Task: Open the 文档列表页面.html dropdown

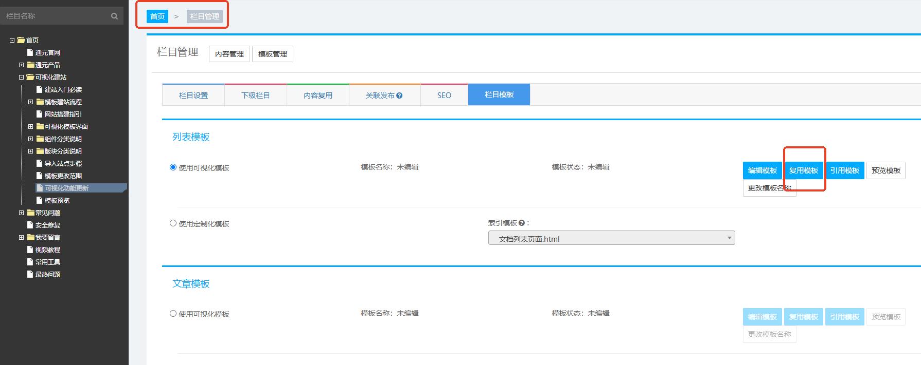Action: pos(611,238)
